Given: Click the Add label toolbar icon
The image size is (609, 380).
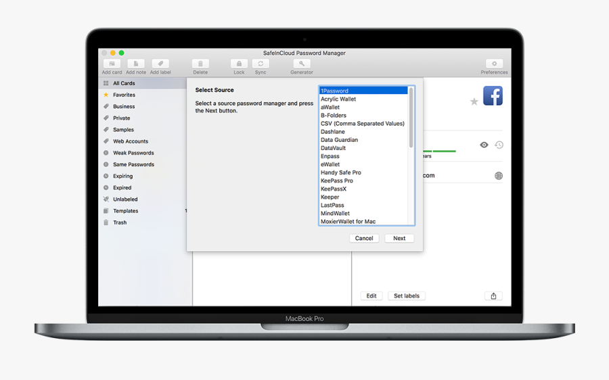Looking at the screenshot, I should 160,64.
